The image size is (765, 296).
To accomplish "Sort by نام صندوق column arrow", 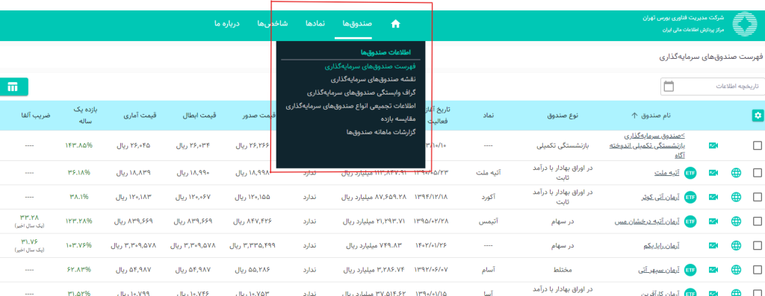I will point(634,116).
